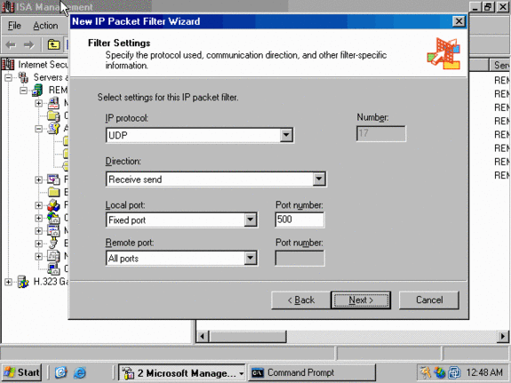
Task: Open the Local port dropdown showing Fixed port
Action: (251, 220)
